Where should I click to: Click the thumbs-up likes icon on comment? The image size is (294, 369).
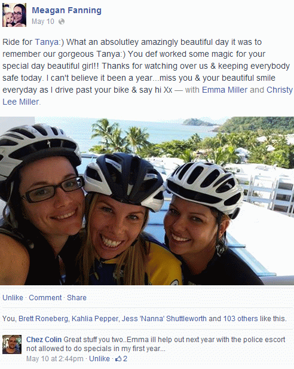118,359
